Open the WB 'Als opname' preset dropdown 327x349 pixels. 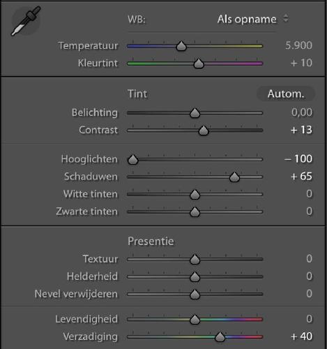click(253, 19)
